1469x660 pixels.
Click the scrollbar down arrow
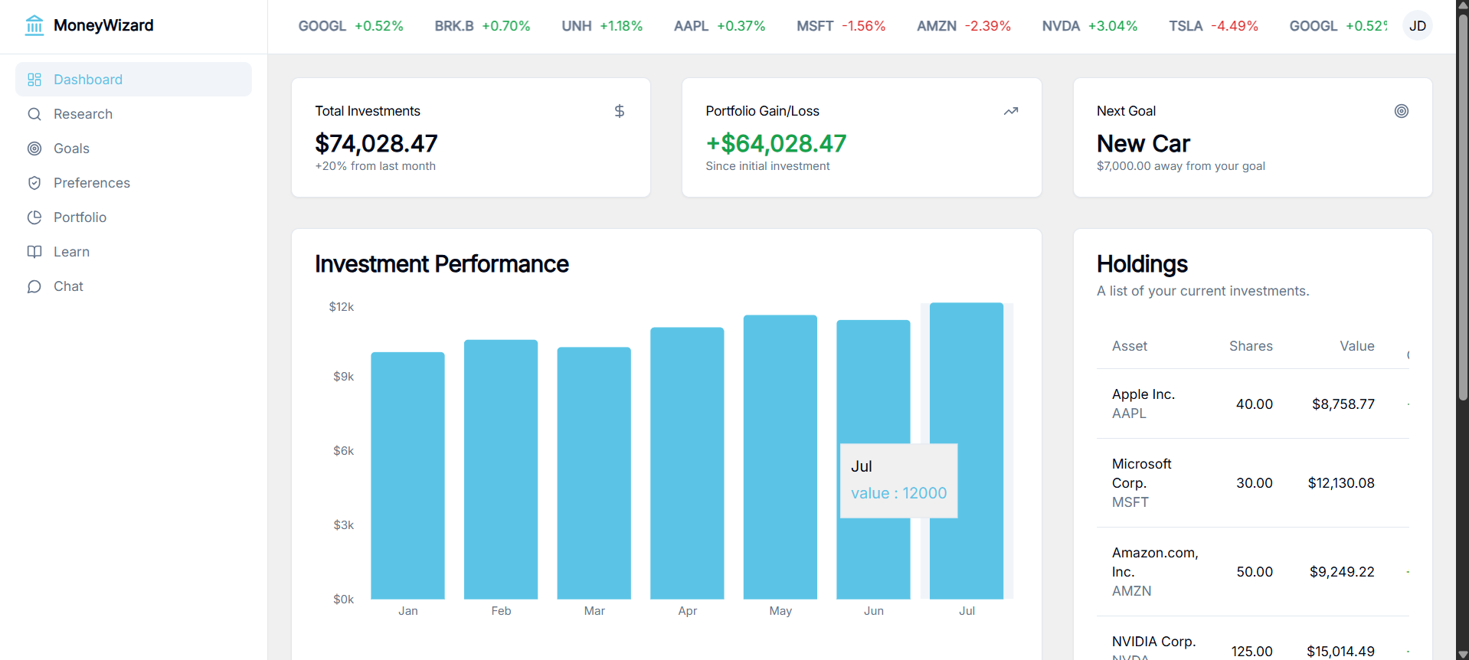pos(1463,655)
